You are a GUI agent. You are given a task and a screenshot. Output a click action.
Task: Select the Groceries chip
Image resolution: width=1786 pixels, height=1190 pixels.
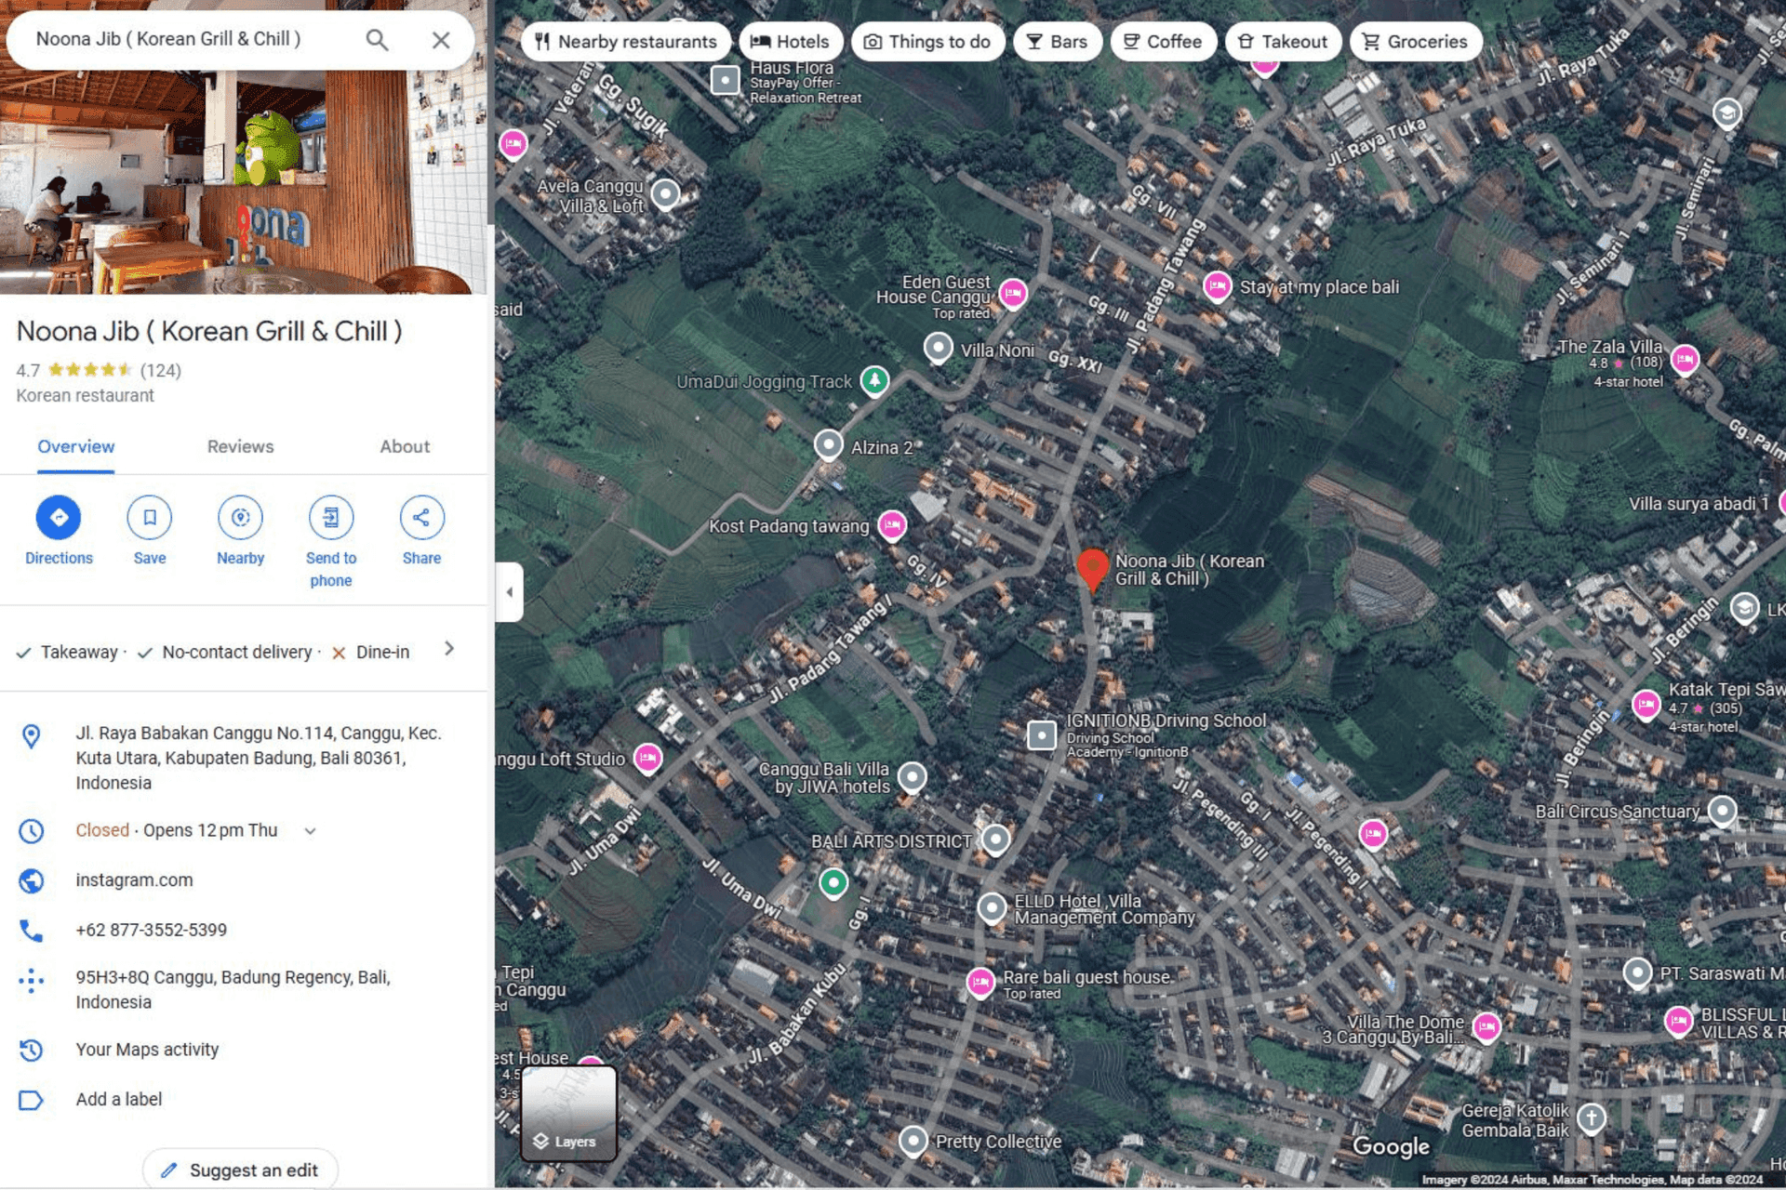click(1415, 42)
